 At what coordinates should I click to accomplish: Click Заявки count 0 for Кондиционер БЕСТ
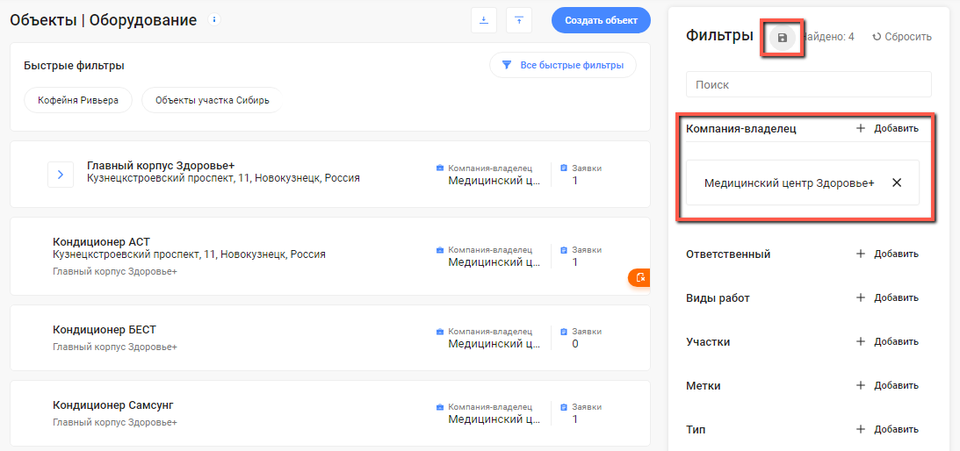(x=575, y=344)
